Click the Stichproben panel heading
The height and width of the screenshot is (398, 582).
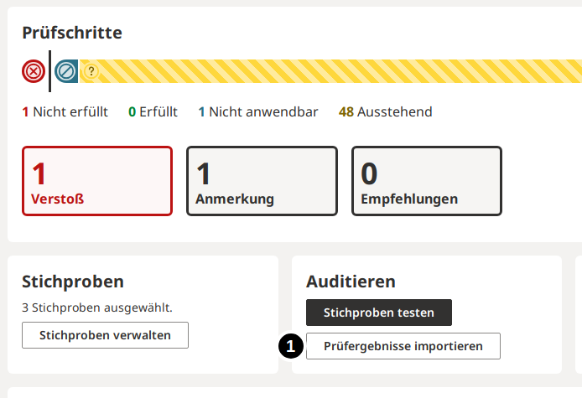[x=73, y=282]
